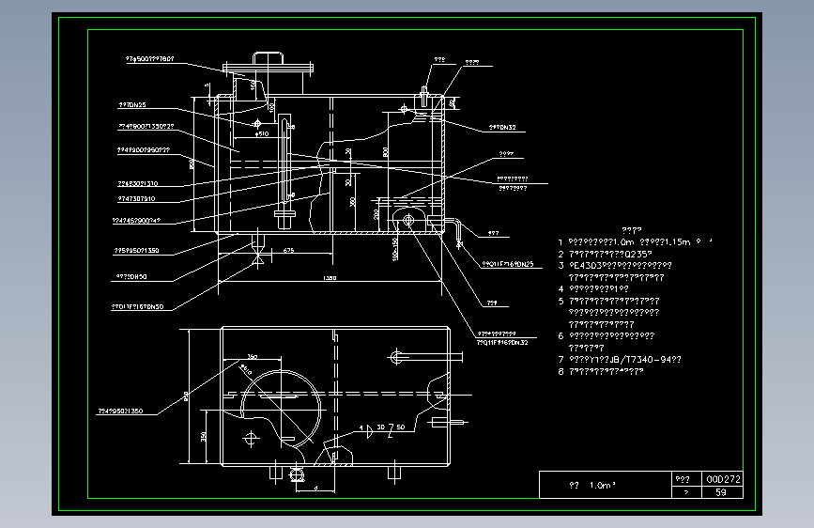Click the DN32 pipe callout label
This screenshot has width=814, height=528.
click(x=502, y=128)
